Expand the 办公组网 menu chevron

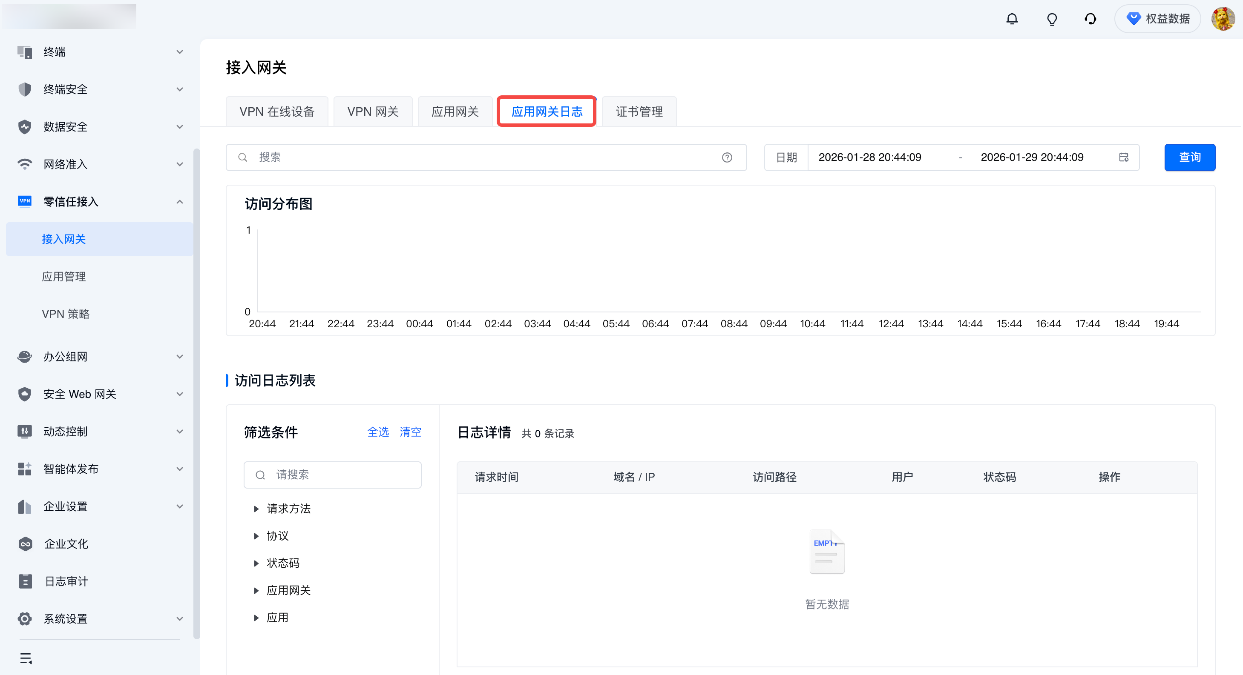[x=179, y=357]
